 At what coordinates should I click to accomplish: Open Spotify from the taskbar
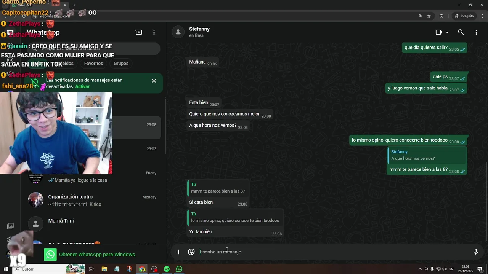pyautogui.click(x=167, y=269)
